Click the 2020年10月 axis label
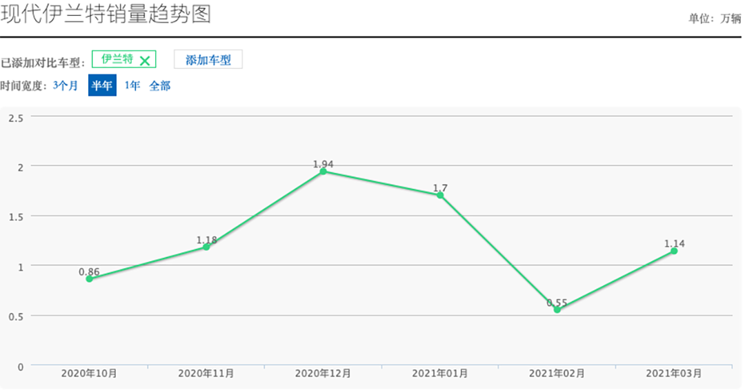Image resolution: width=745 pixels, height=390 pixels. (89, 373)
